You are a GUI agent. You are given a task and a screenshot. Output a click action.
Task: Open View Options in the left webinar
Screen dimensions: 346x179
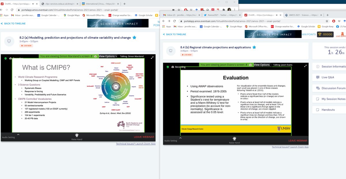coord(108,56)
